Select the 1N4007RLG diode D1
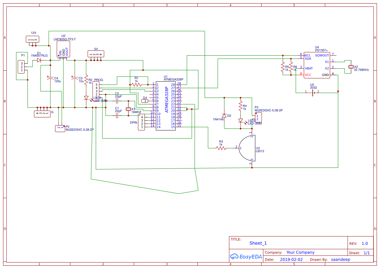 [39, 60]
